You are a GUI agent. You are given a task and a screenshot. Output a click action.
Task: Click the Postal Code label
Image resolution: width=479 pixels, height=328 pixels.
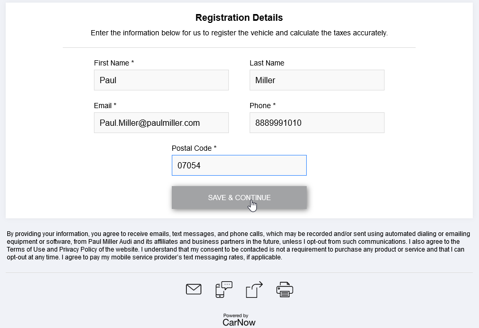(194, 148)
